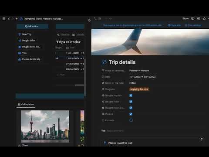Click the Trip details page icon
209x157 pixels.
[104, 62]
